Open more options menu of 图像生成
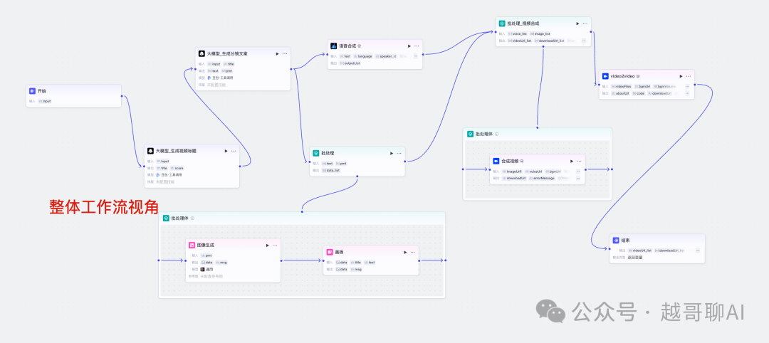This screenshot has height=343, width=769. click(275, 245)
